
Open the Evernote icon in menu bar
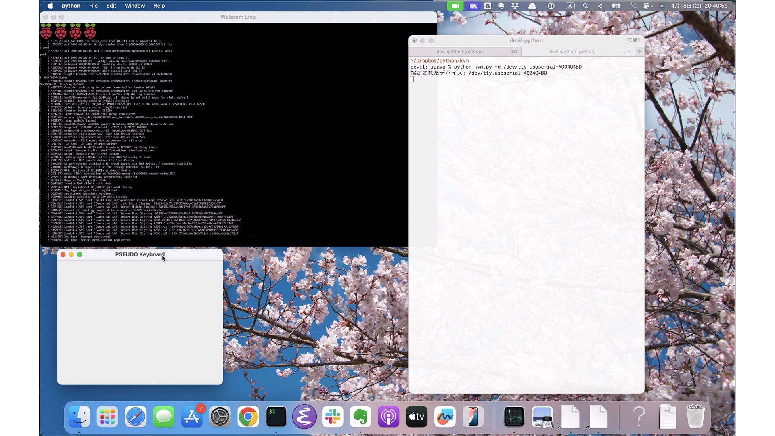(x=501, y=6)
